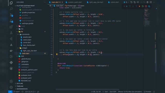Open the widget inspector magnifier icon
This screenshot has width=165, height=93.
click(149, 6)
